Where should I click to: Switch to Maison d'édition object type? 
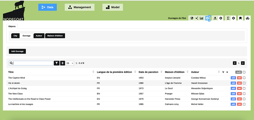pyautogui.click(x=55, y=36)
